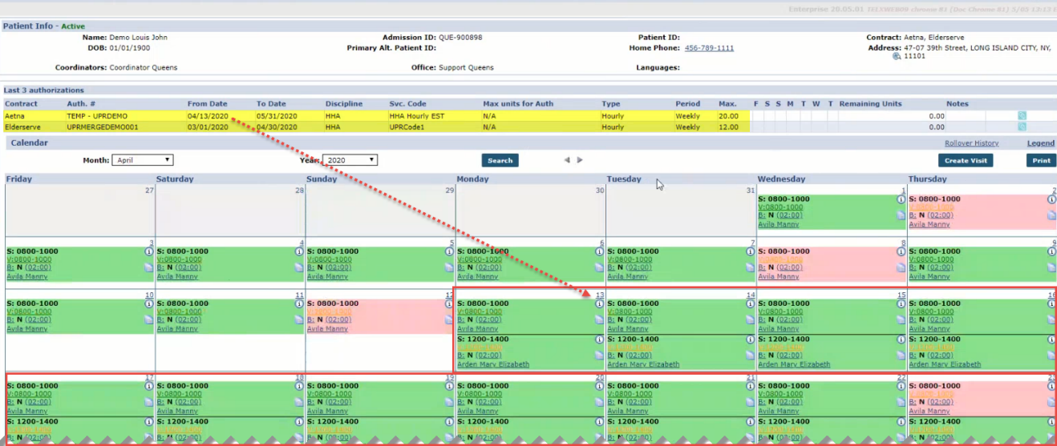1057x446 pixels.
Task: Click info icon on April 22 1200-1400 shift
Action: (901, 422)
